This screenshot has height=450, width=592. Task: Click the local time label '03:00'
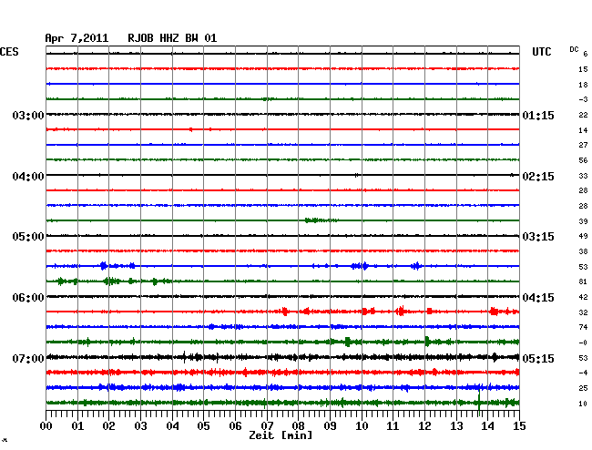pos(28,115)
